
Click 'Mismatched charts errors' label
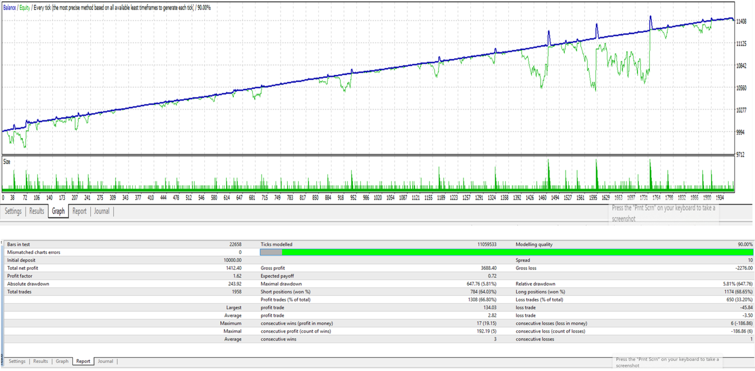pos(33,252)
